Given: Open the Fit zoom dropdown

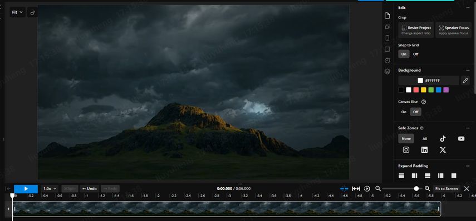Looking at the screenshot, I should point(17,12).
